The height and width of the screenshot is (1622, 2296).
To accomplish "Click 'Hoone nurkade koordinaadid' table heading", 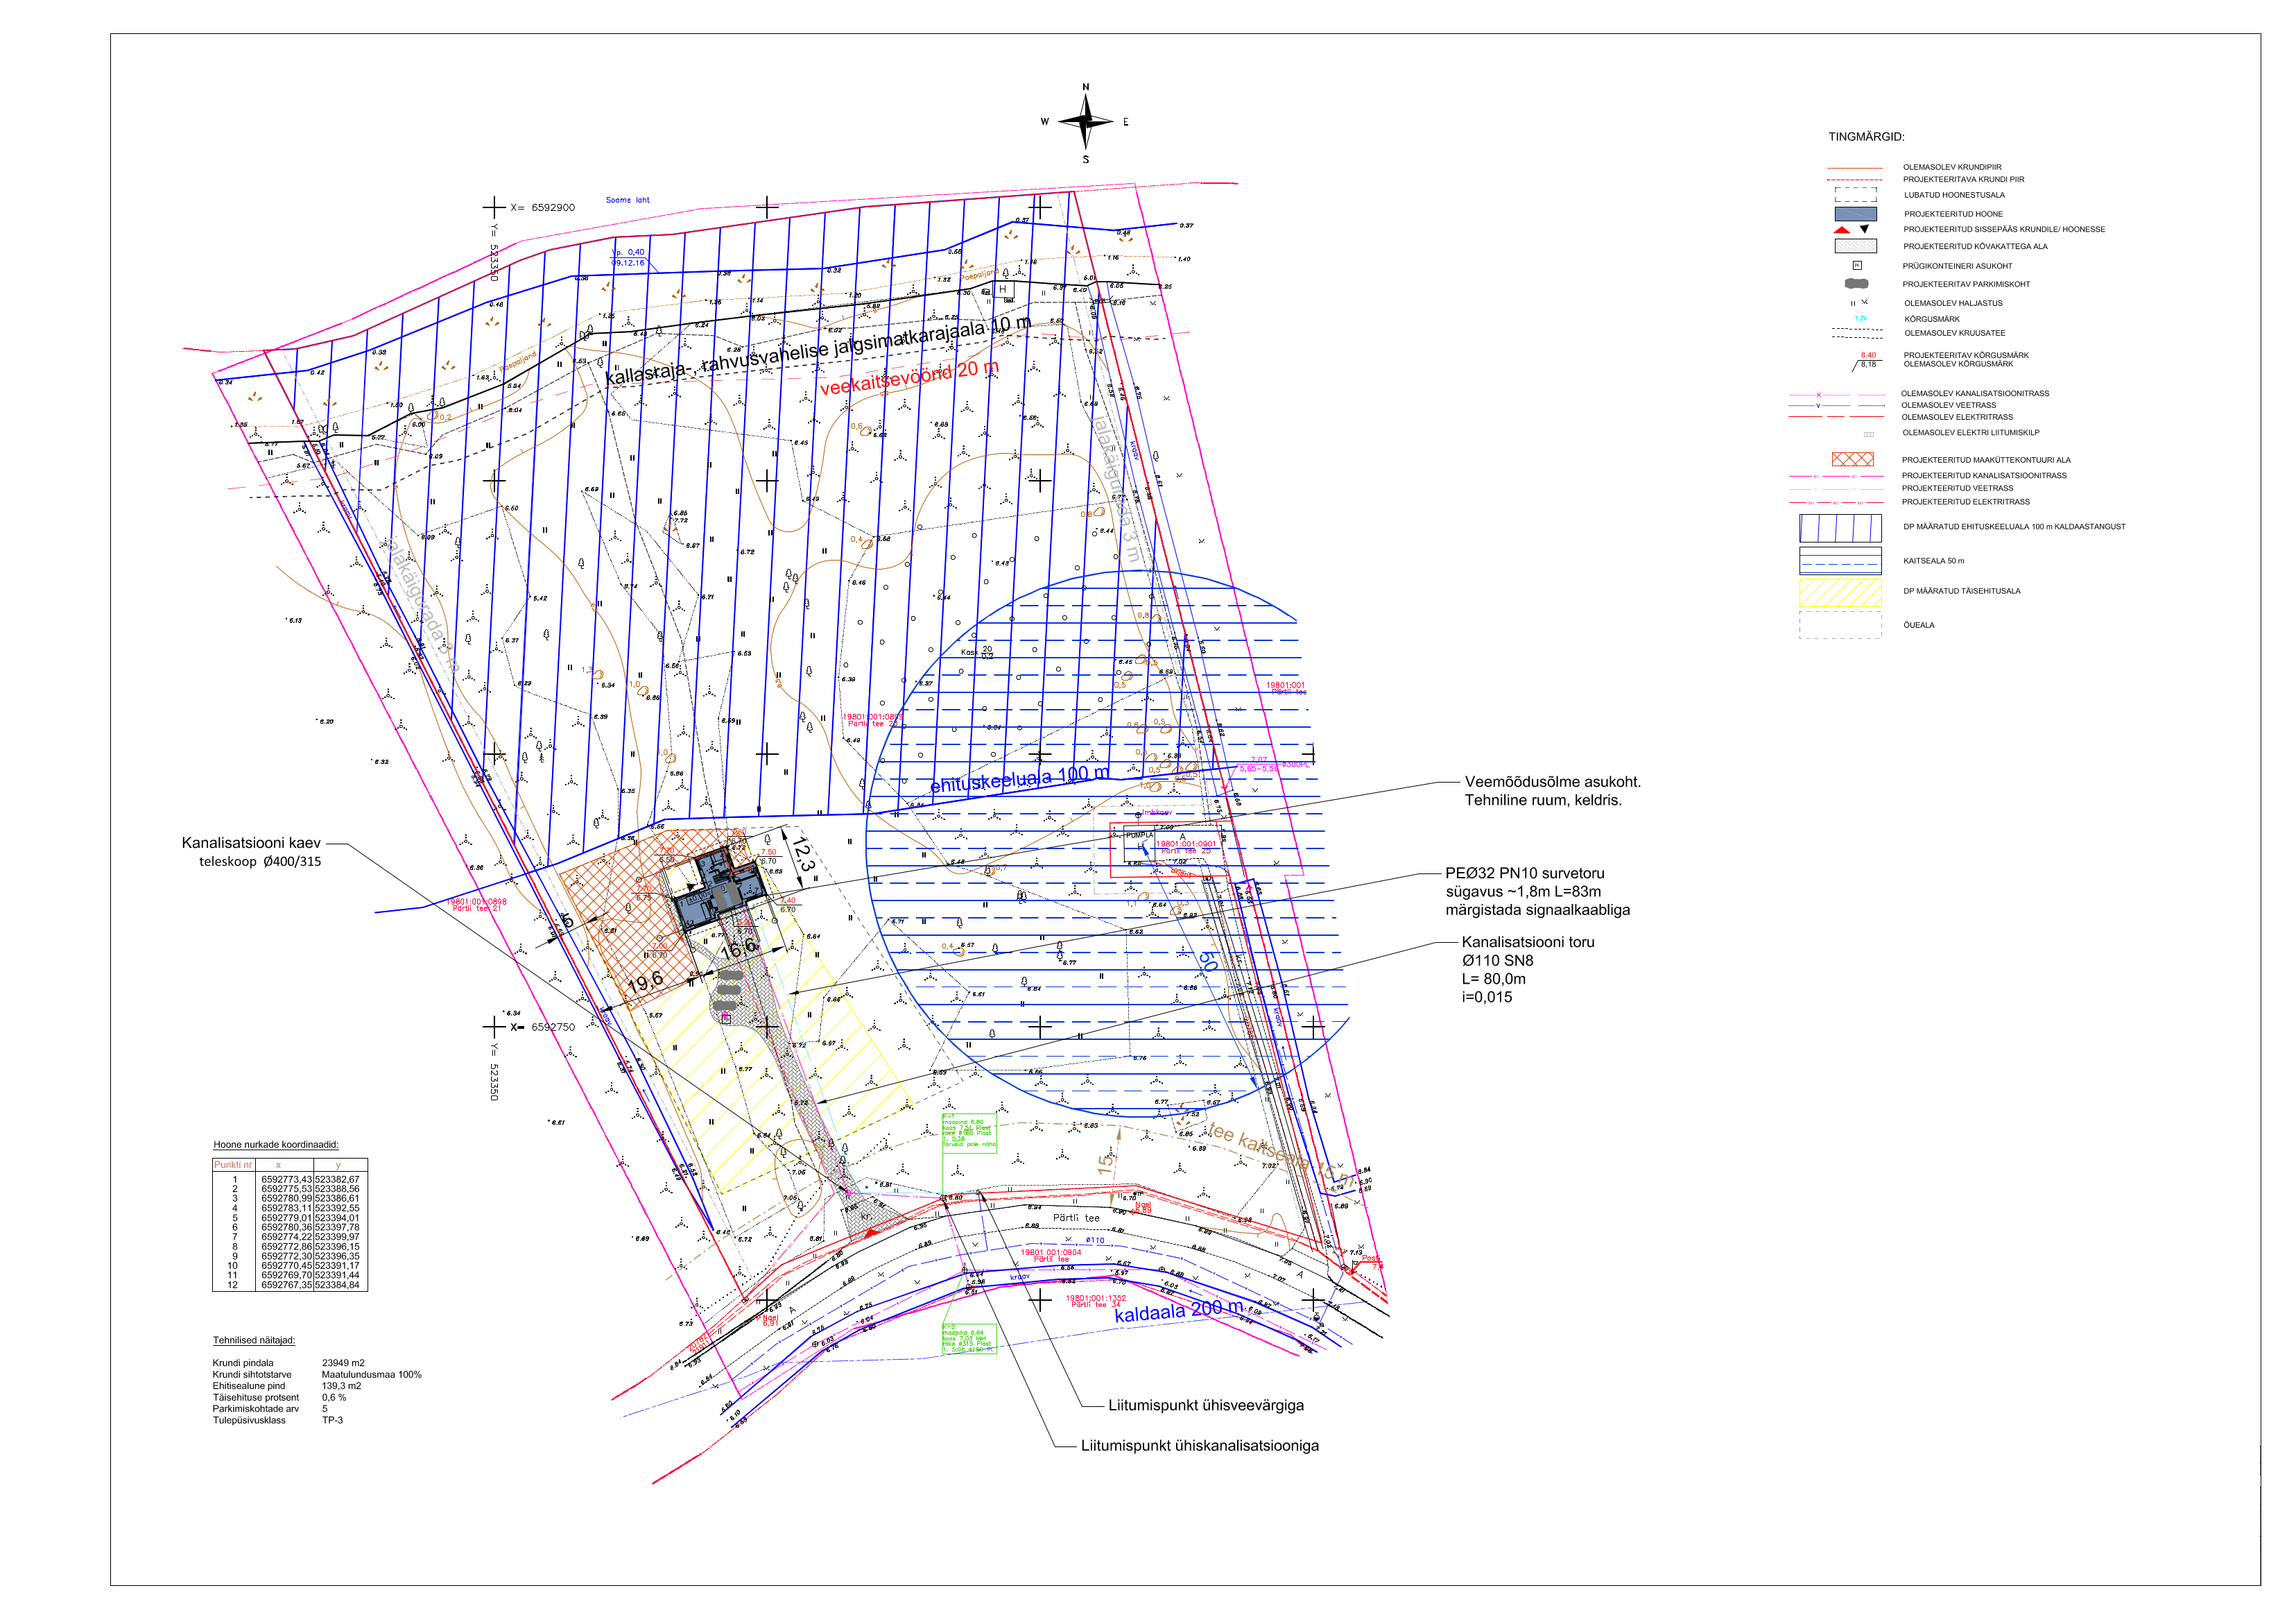I will (276, 1145).
